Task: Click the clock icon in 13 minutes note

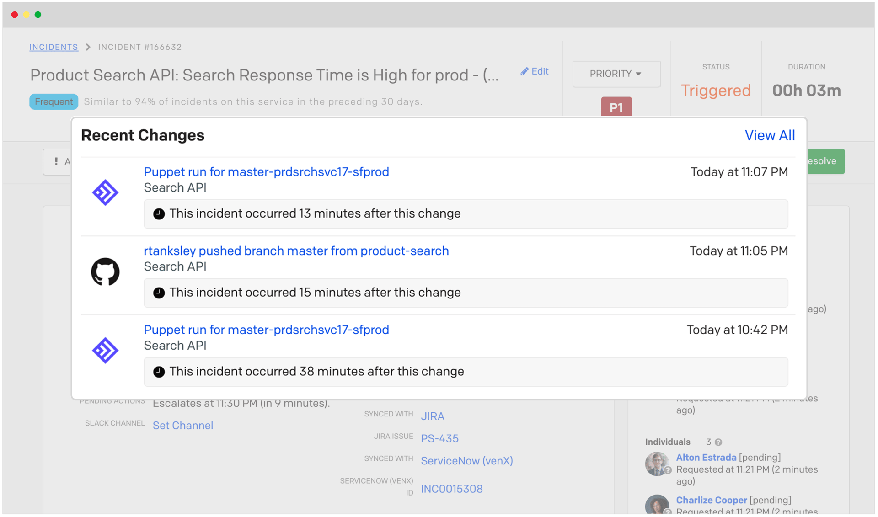Action: point(159,214)
